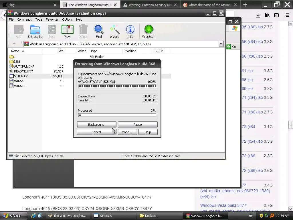293x220 pixels.
Task: Open the Info toolbar icon
Action: (x=130, y=32)
